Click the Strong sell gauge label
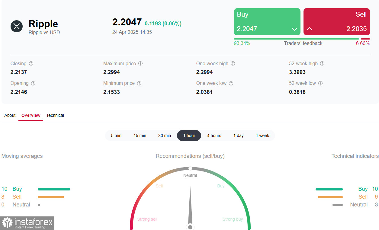The image size is (379, 230). (x=147, y=219)
